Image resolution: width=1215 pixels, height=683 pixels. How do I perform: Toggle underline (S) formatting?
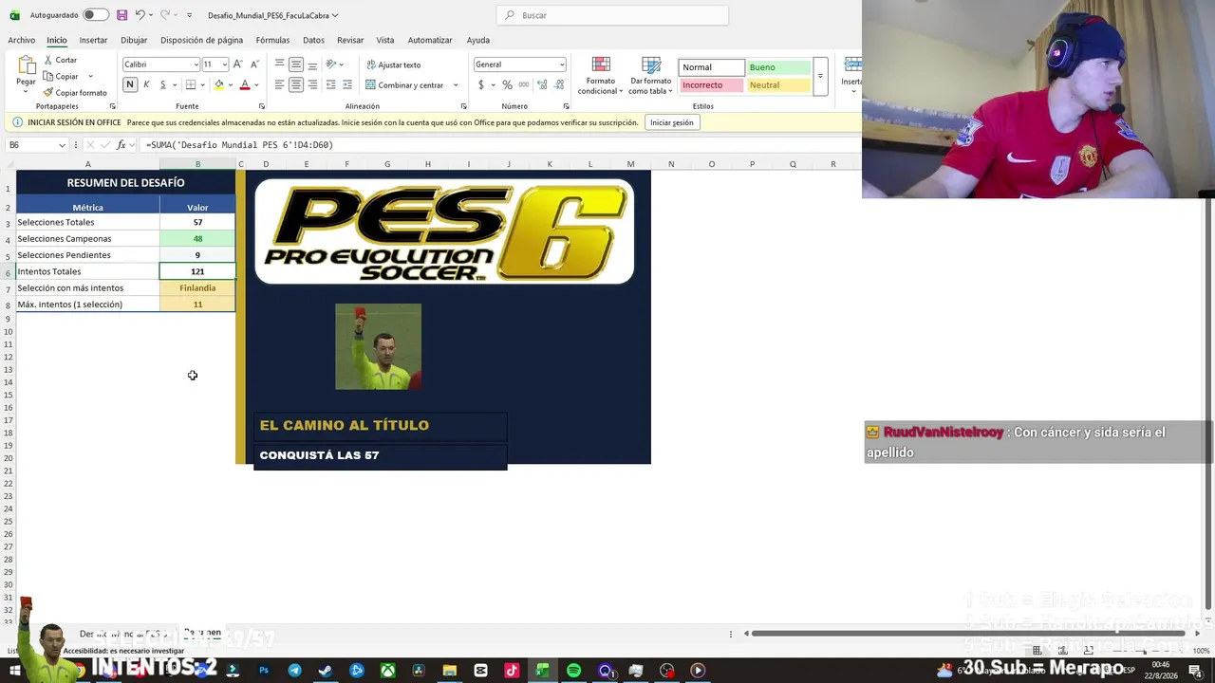162,84
